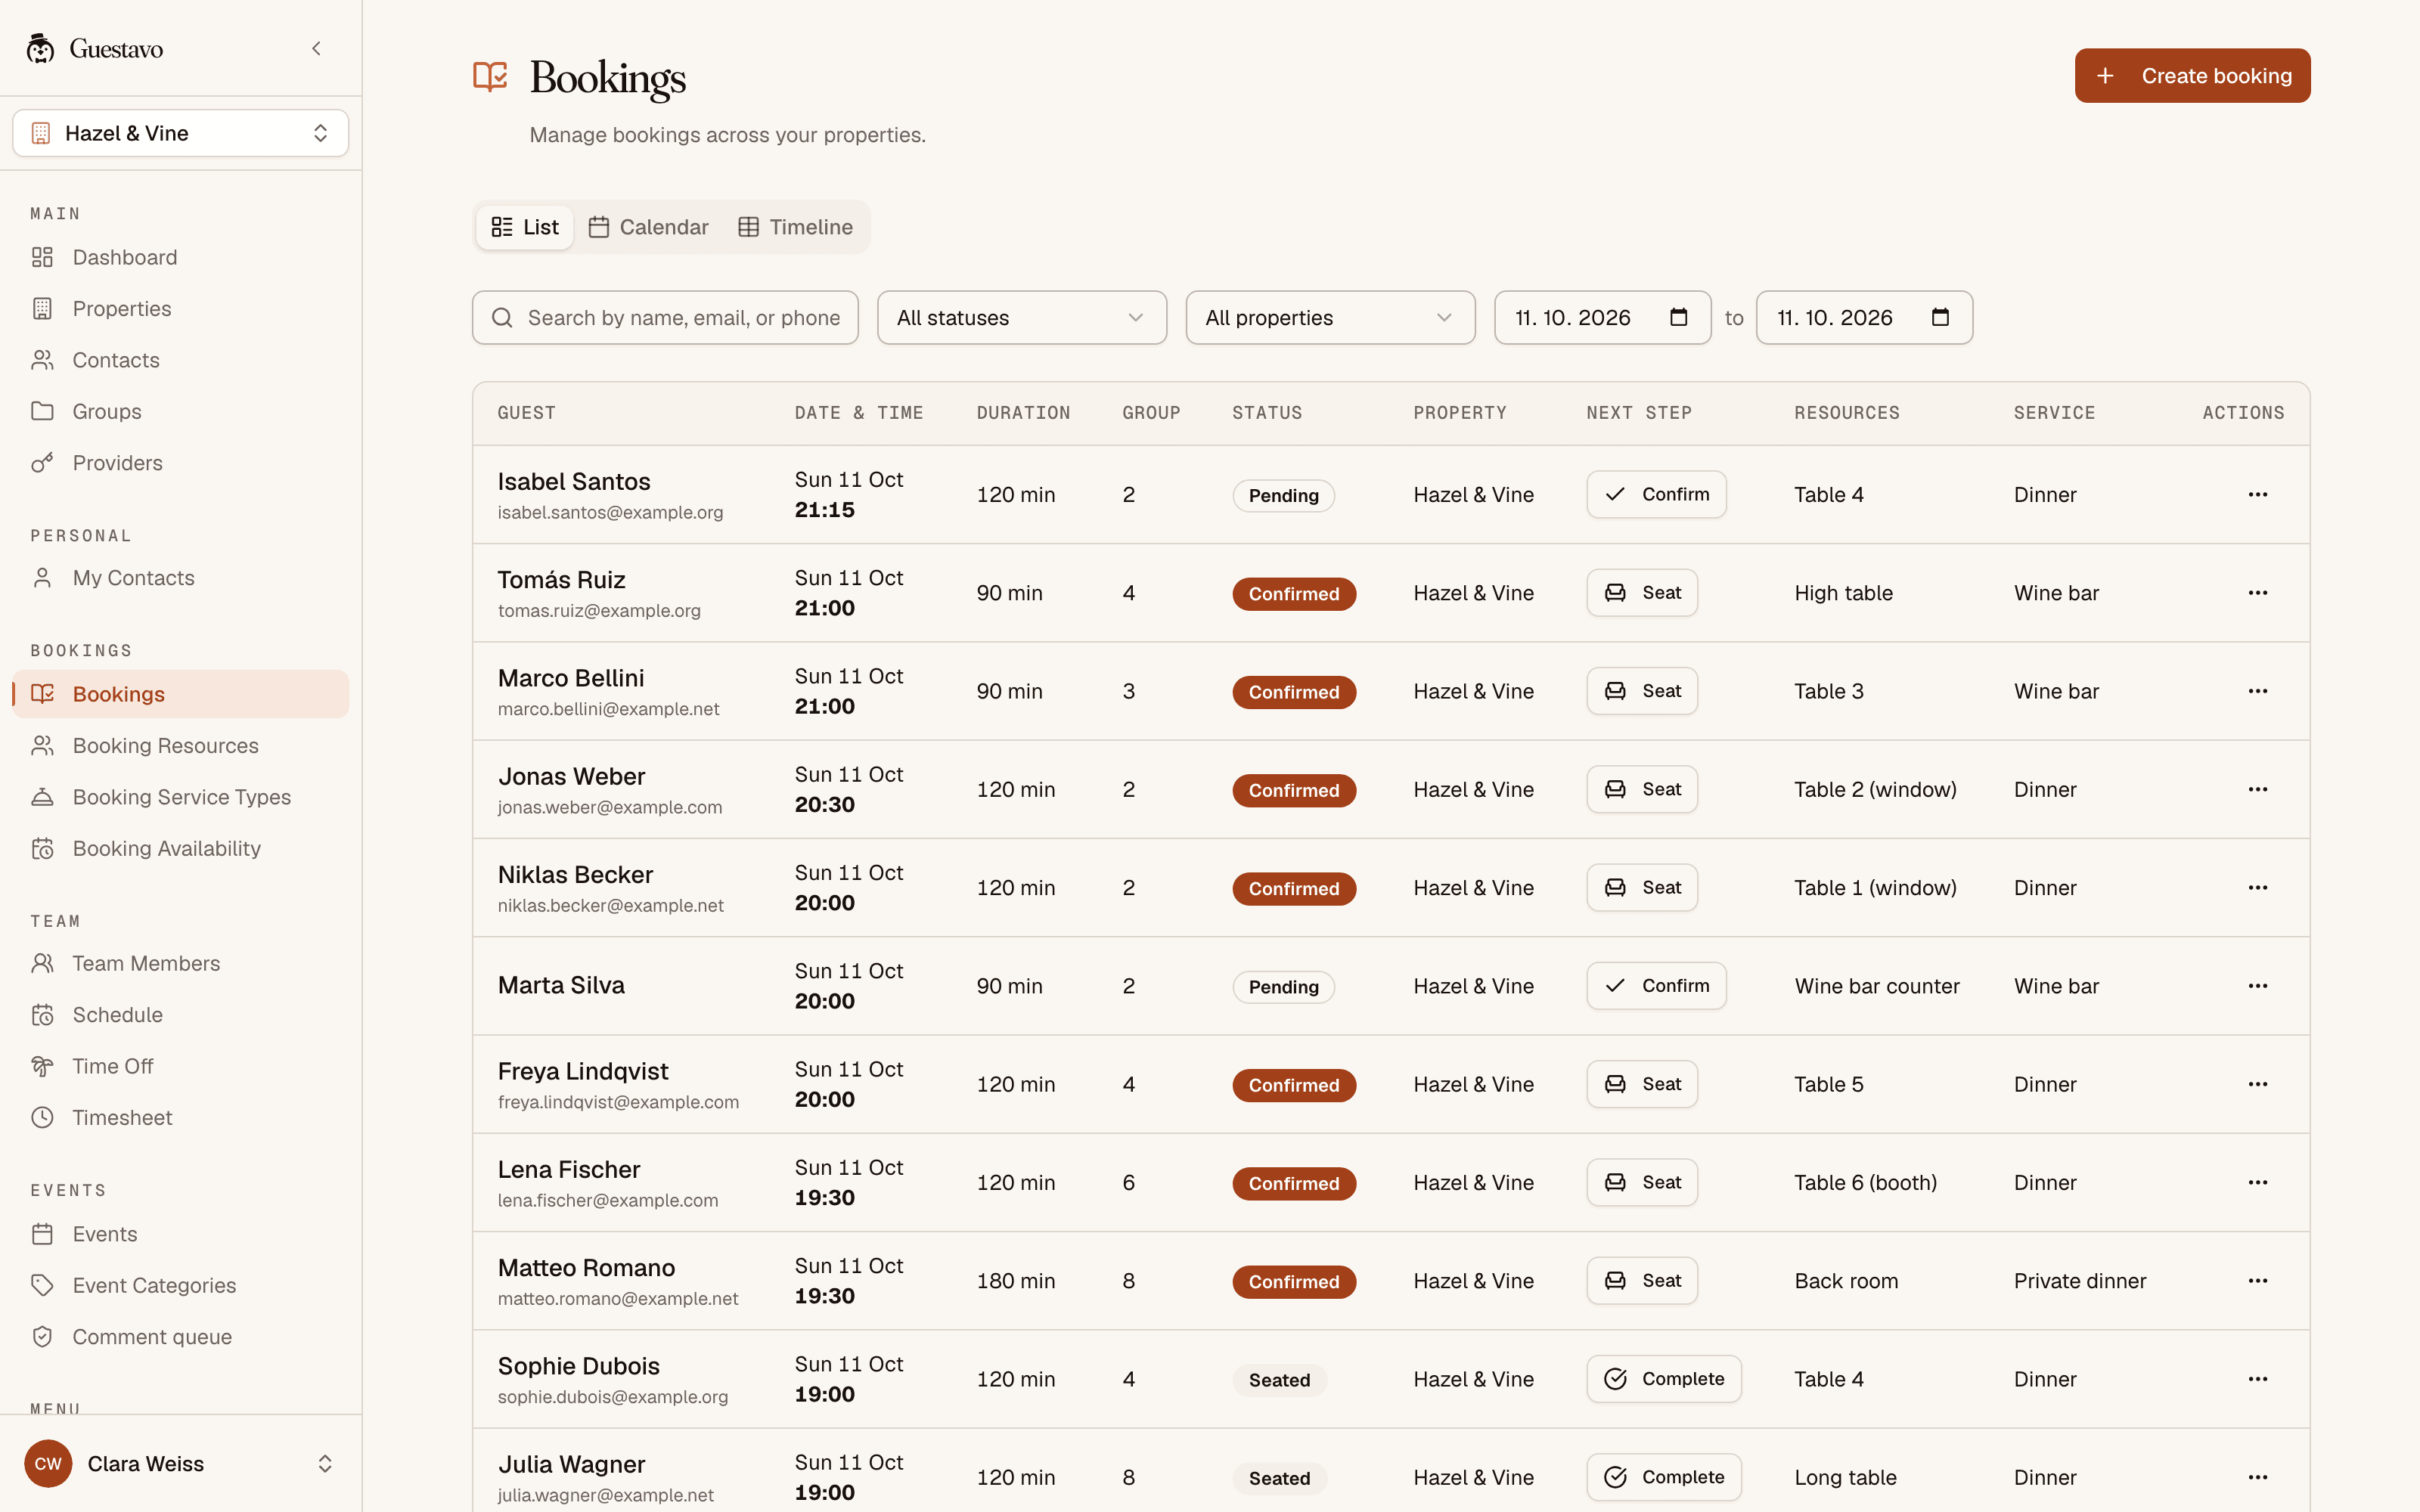This screenshot has height=1512, width=2420.
Task: Open Properties from the sidebar
Action: click(x=181, y=308)
